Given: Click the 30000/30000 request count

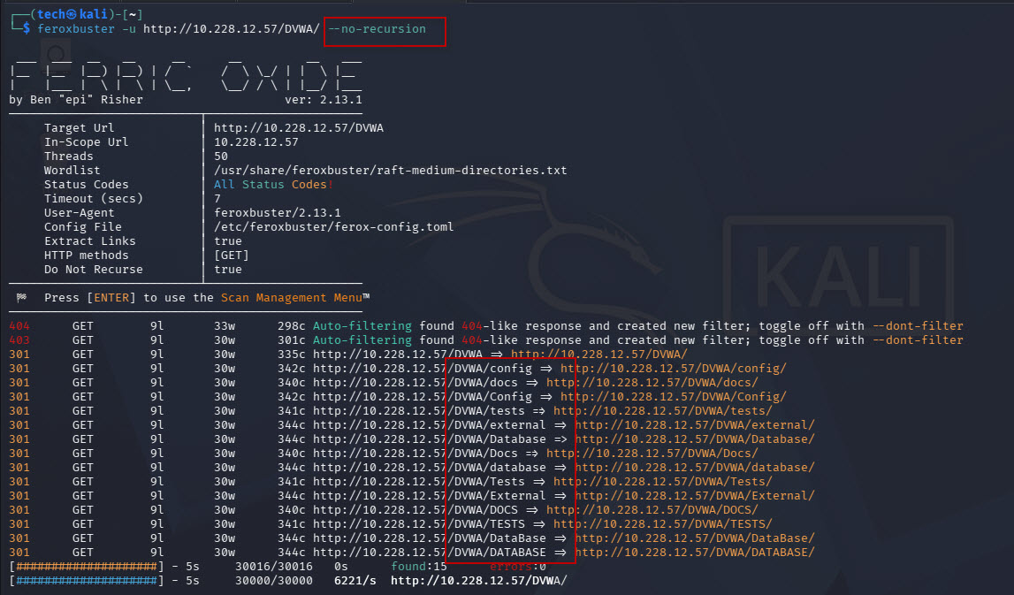Looking at the screenshot, I should point(273,581).
